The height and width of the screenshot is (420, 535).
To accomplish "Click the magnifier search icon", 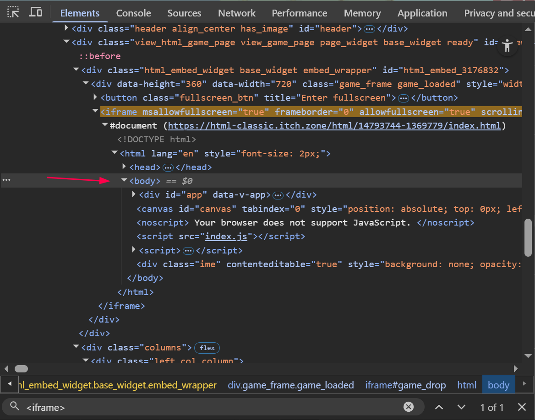I will pyautogui.click(x=14, y=406).
